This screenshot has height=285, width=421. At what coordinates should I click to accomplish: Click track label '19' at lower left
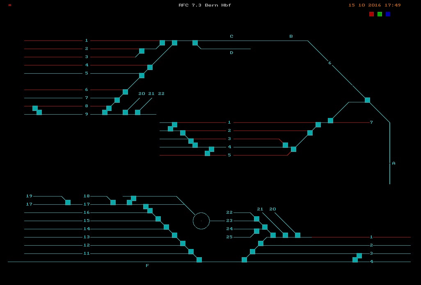click(29, 196)
